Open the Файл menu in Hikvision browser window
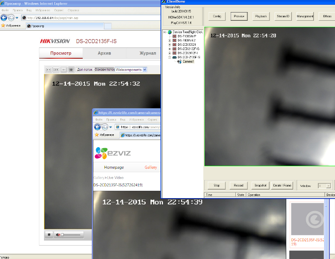Screen dimensions: 335x259 [5, 10]
